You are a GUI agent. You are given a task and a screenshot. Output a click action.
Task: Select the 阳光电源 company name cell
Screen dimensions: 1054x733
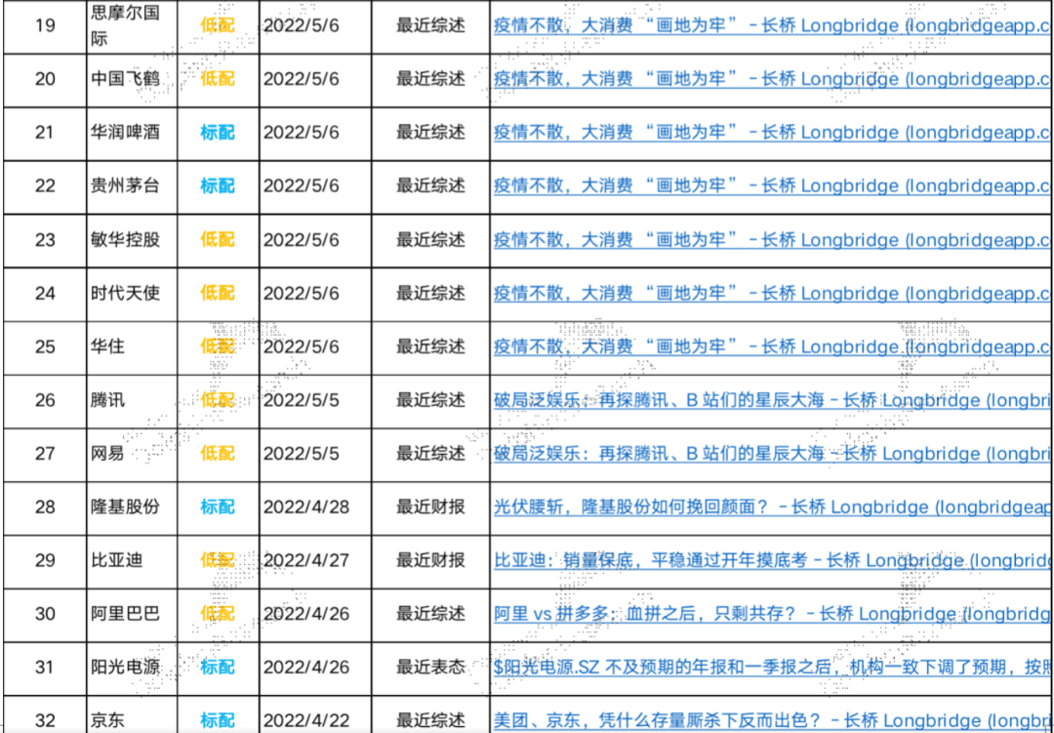coord(132,668)
